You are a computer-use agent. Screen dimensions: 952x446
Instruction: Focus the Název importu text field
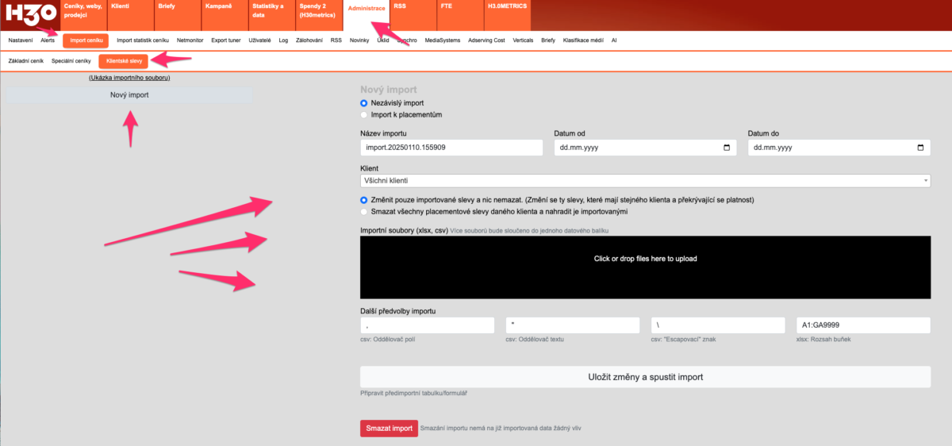pyautogui.click(x=451, y=148)
